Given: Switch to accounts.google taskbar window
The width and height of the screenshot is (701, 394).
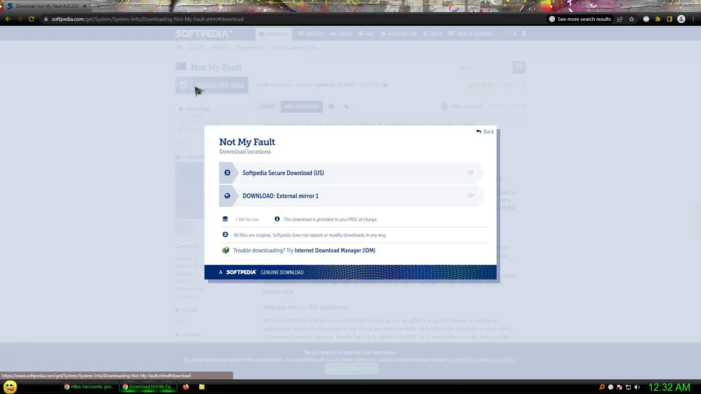Looking at the screenshot, I should 89,387.
